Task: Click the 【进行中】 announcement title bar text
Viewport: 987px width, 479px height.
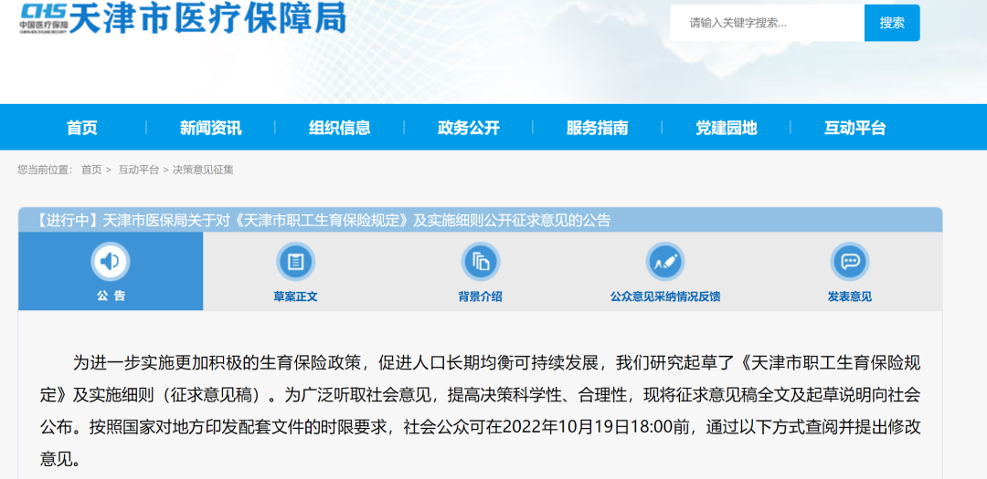Action: (321, 221)
